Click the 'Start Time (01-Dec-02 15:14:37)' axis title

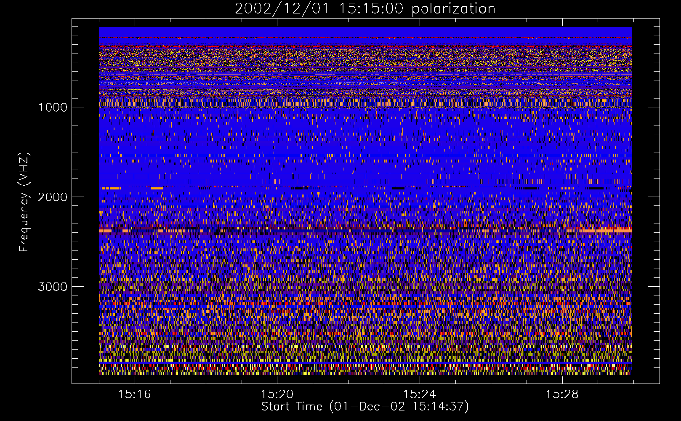(365, 407)
